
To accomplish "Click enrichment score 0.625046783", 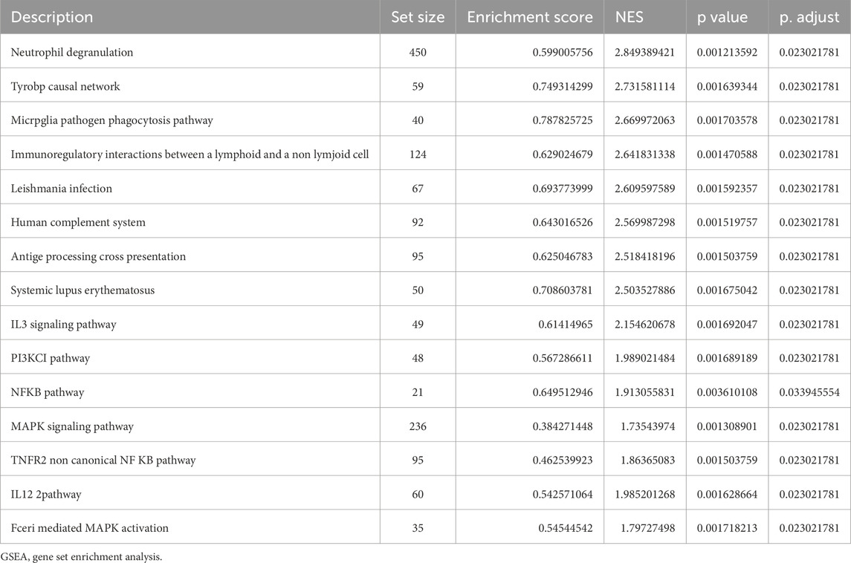I will [x=563, y=256].
